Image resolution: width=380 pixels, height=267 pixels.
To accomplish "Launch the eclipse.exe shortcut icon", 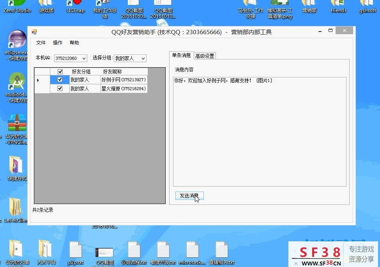I will (17, 39).
